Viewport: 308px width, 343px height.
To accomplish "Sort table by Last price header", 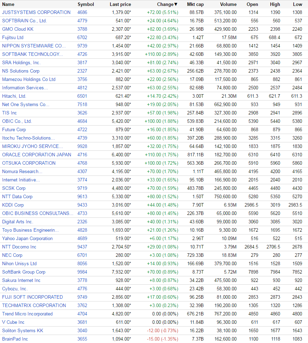I will click(120, 5).
